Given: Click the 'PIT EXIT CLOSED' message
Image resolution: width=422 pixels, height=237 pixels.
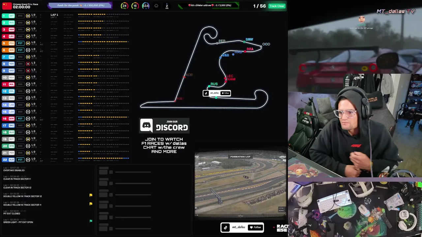Looking at the screenshot, I should click(12, 214).
